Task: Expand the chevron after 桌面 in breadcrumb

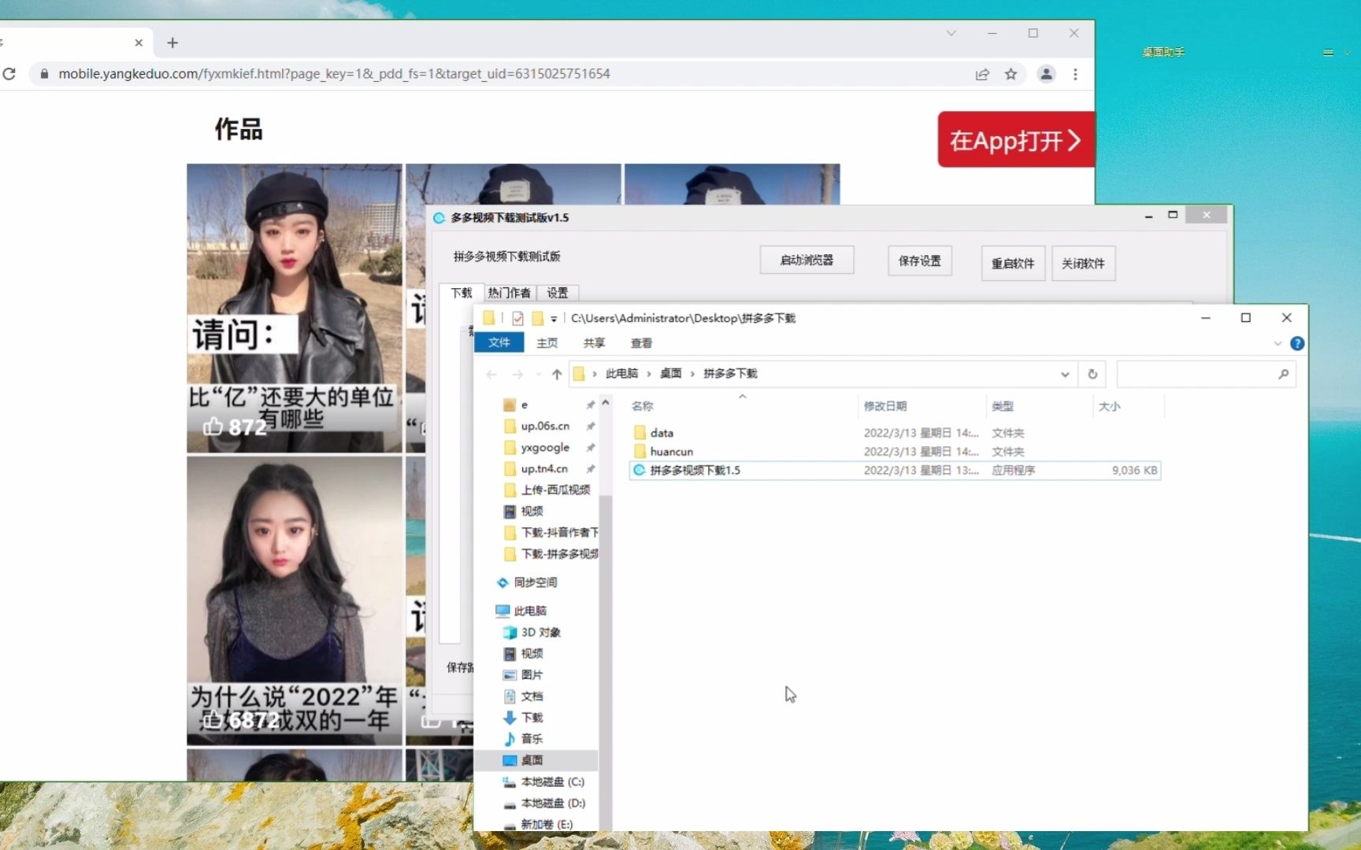Action: coord(692,373)
